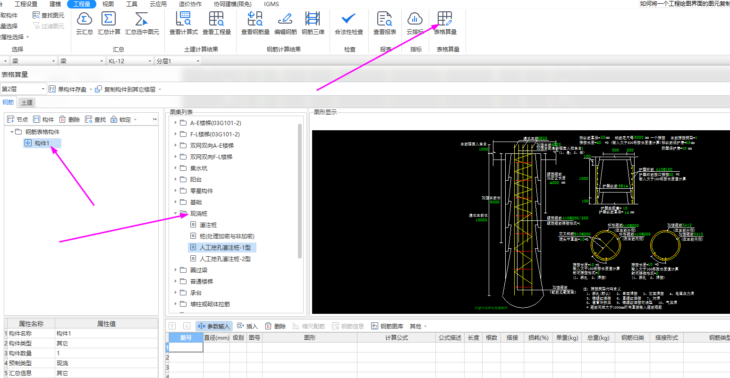Click the move row up arrow
This screenshot has height=378, width=730.
click(172, 326)
